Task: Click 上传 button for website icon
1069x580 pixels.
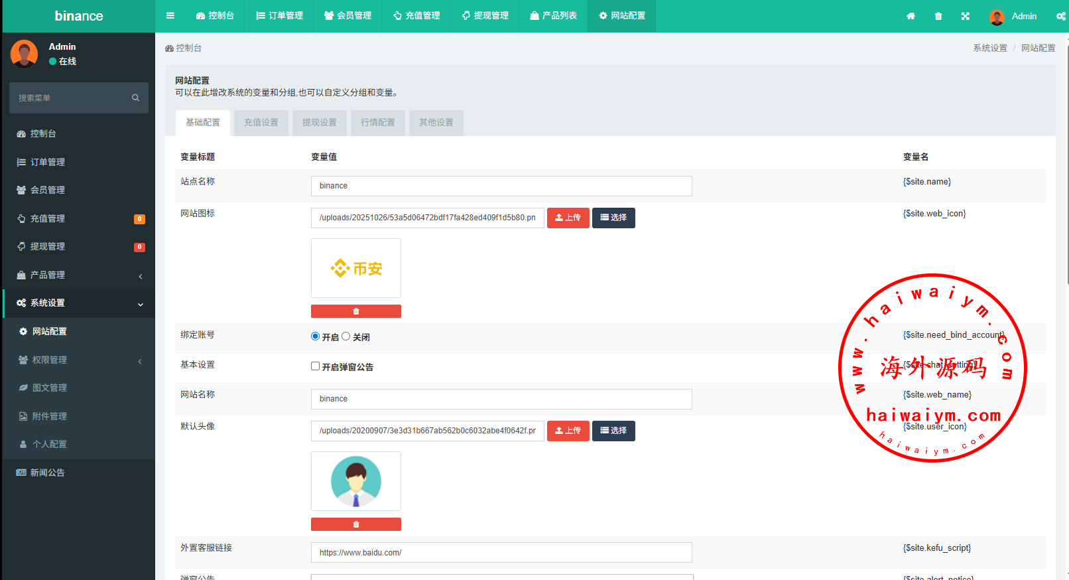Action: click(x=568, y=218)
